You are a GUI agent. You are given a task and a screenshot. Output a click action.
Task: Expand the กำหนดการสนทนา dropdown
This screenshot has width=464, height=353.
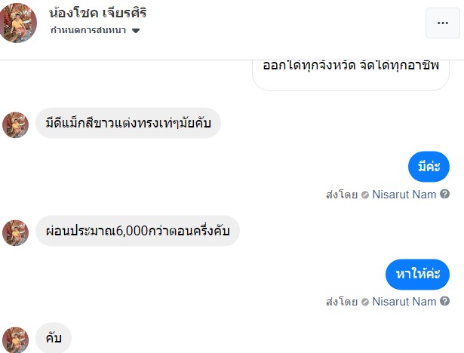[136, 31]
